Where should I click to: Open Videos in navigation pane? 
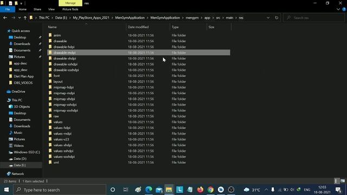pos(18,146)
